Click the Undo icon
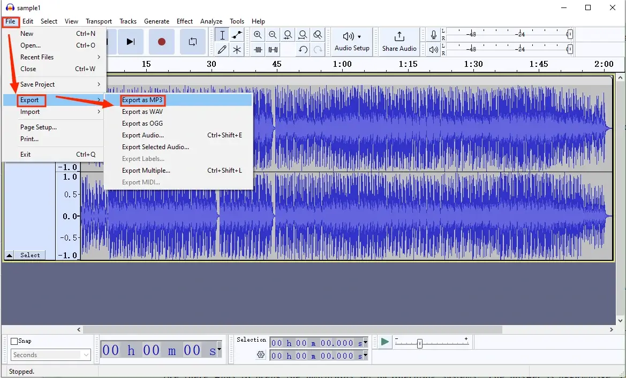 coord(303,49)
